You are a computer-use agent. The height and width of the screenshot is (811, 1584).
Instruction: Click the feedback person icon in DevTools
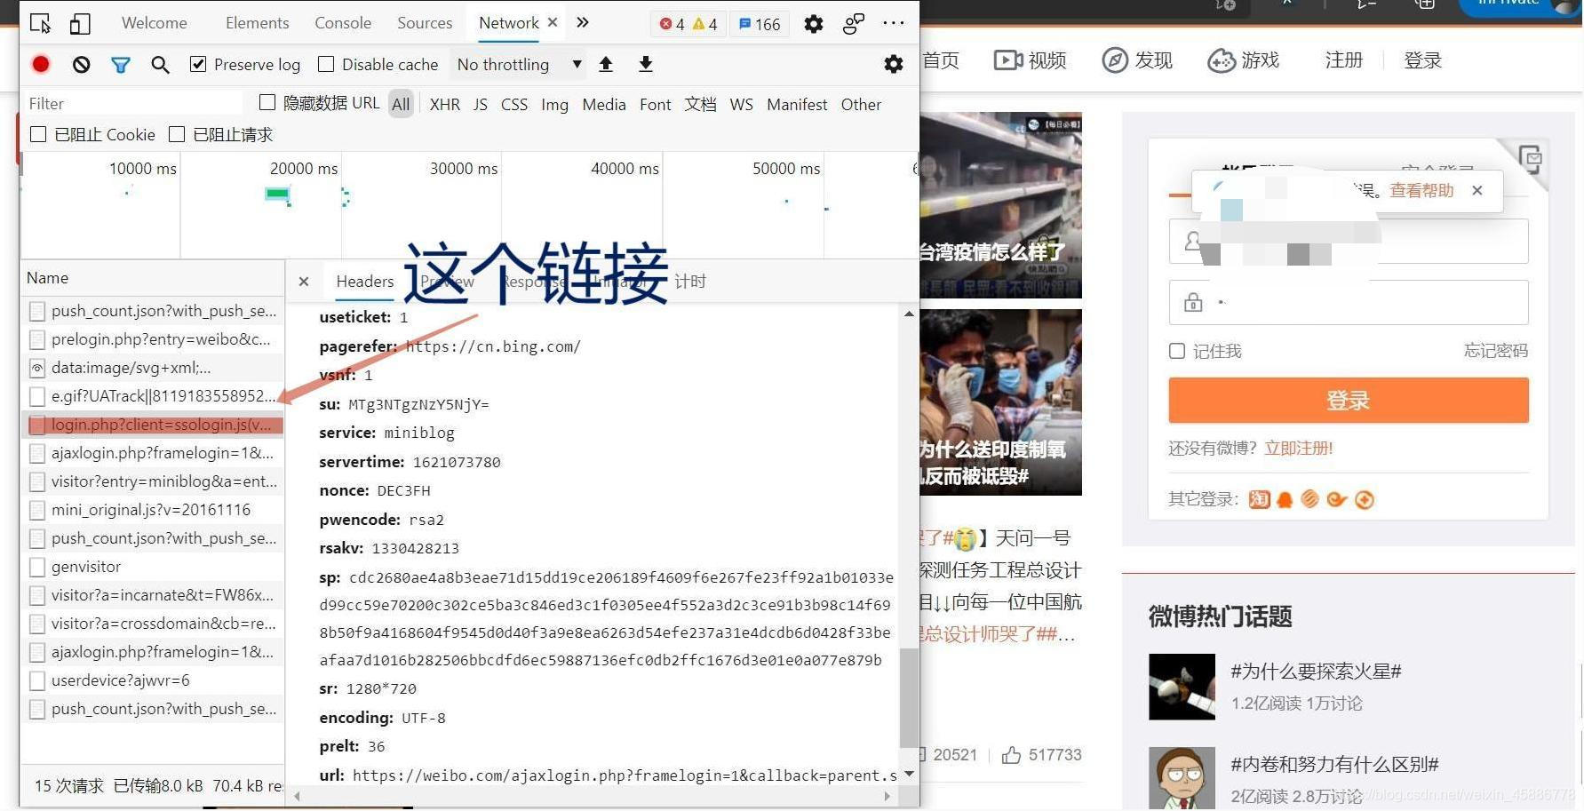(854, 24)
